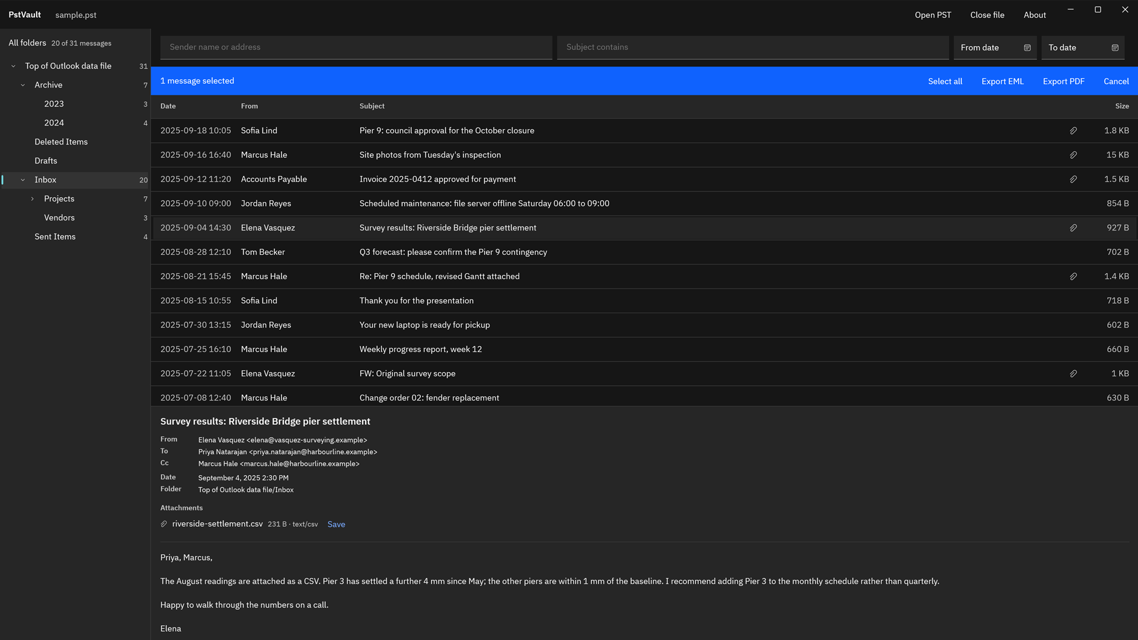This screenshot has width=1138, height=640.
Task: Select the 2023 archive folder
Action: tap(75, 104)
